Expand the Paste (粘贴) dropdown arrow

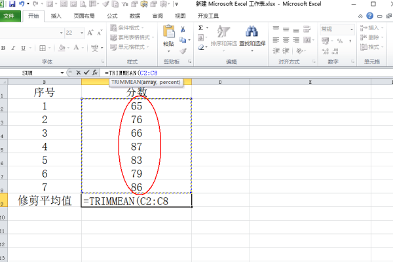pos(169,51)
